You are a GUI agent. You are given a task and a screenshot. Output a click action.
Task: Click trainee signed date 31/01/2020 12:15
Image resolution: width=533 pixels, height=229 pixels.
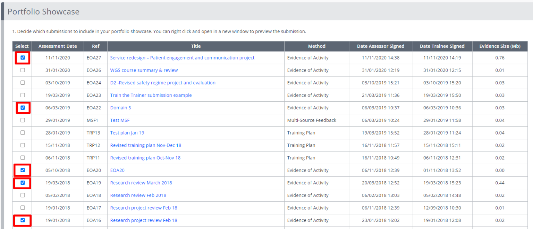click(x=442, y=70)
